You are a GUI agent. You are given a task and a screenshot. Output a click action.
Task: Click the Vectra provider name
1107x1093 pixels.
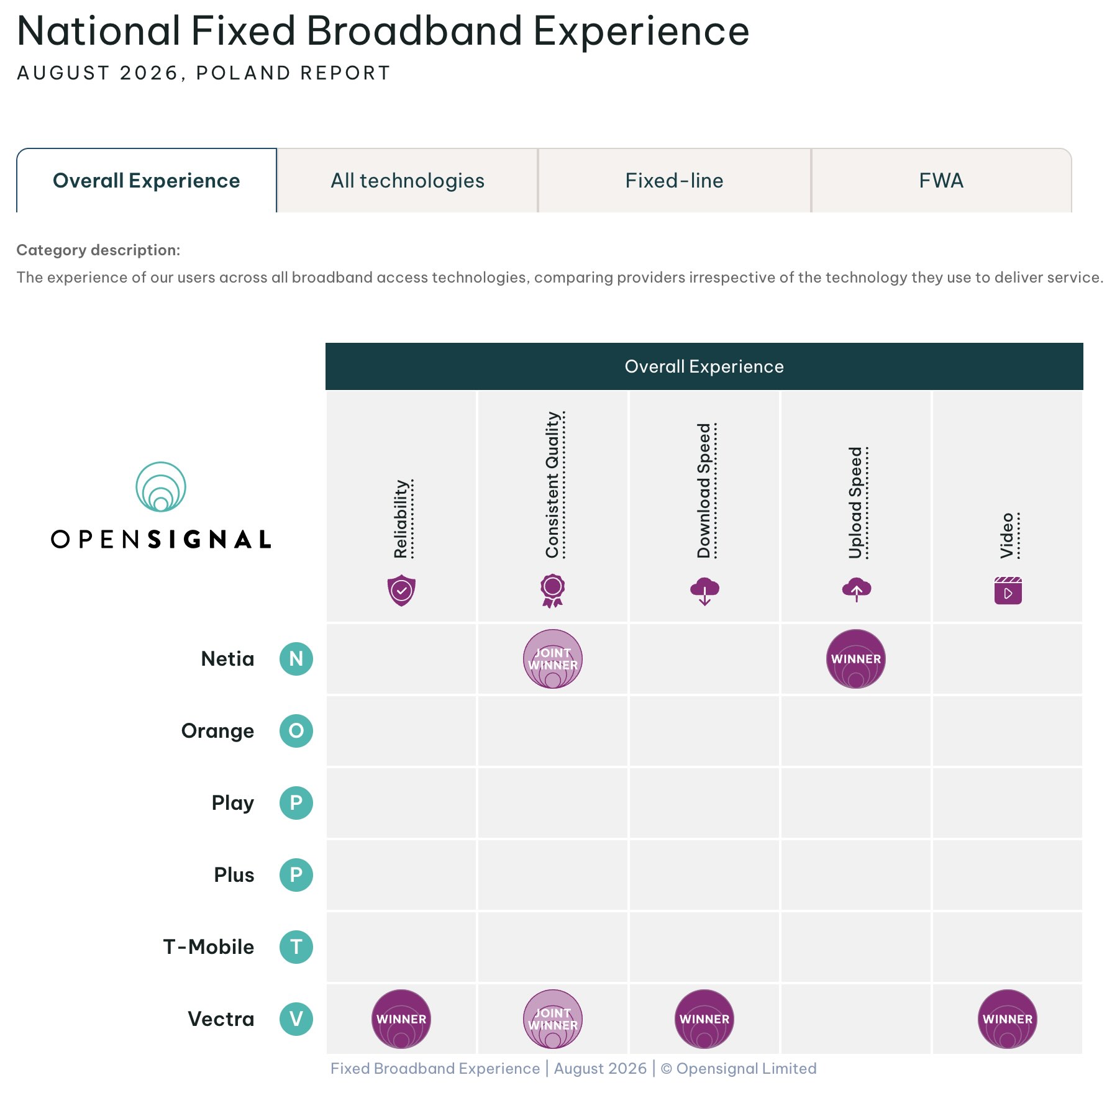click(221, 1019)
